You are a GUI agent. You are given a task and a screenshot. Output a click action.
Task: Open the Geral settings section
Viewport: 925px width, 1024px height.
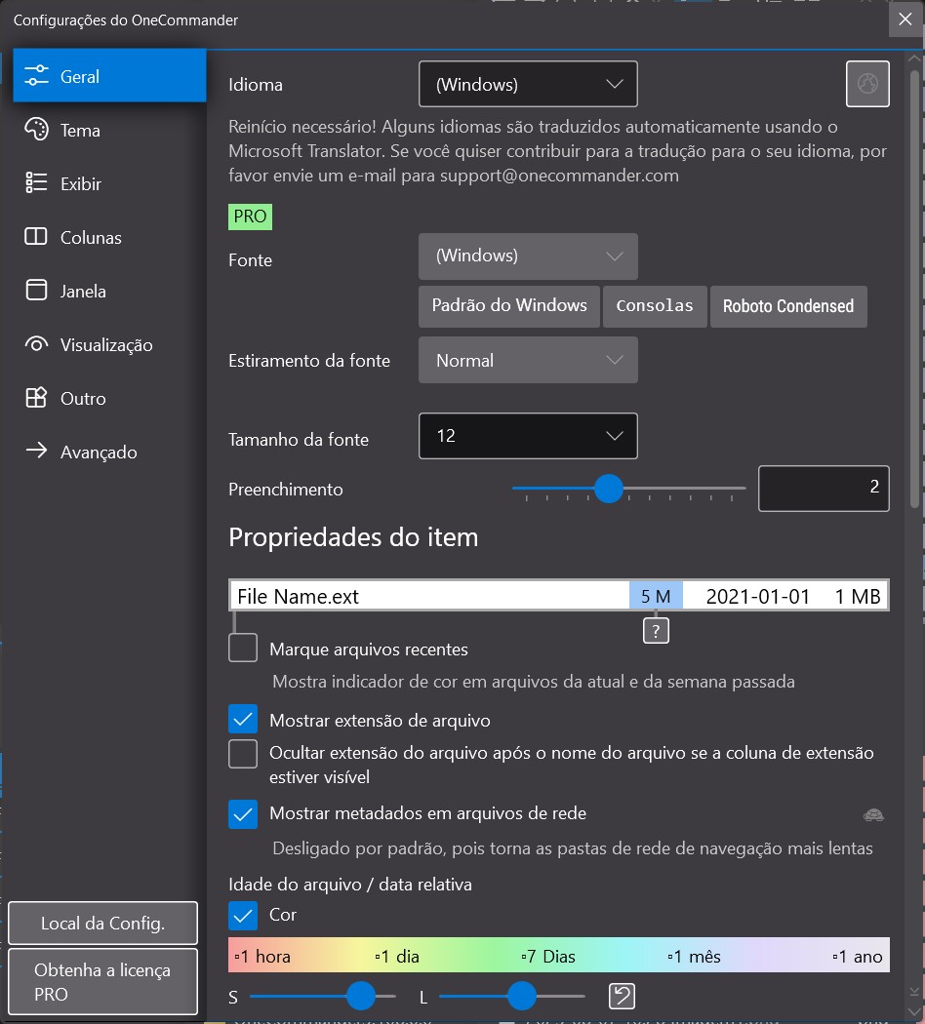(x=109, y=76)
